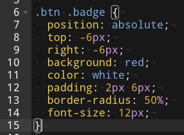
Task: Click the opening curly brace on line 6
Action: 115,13
